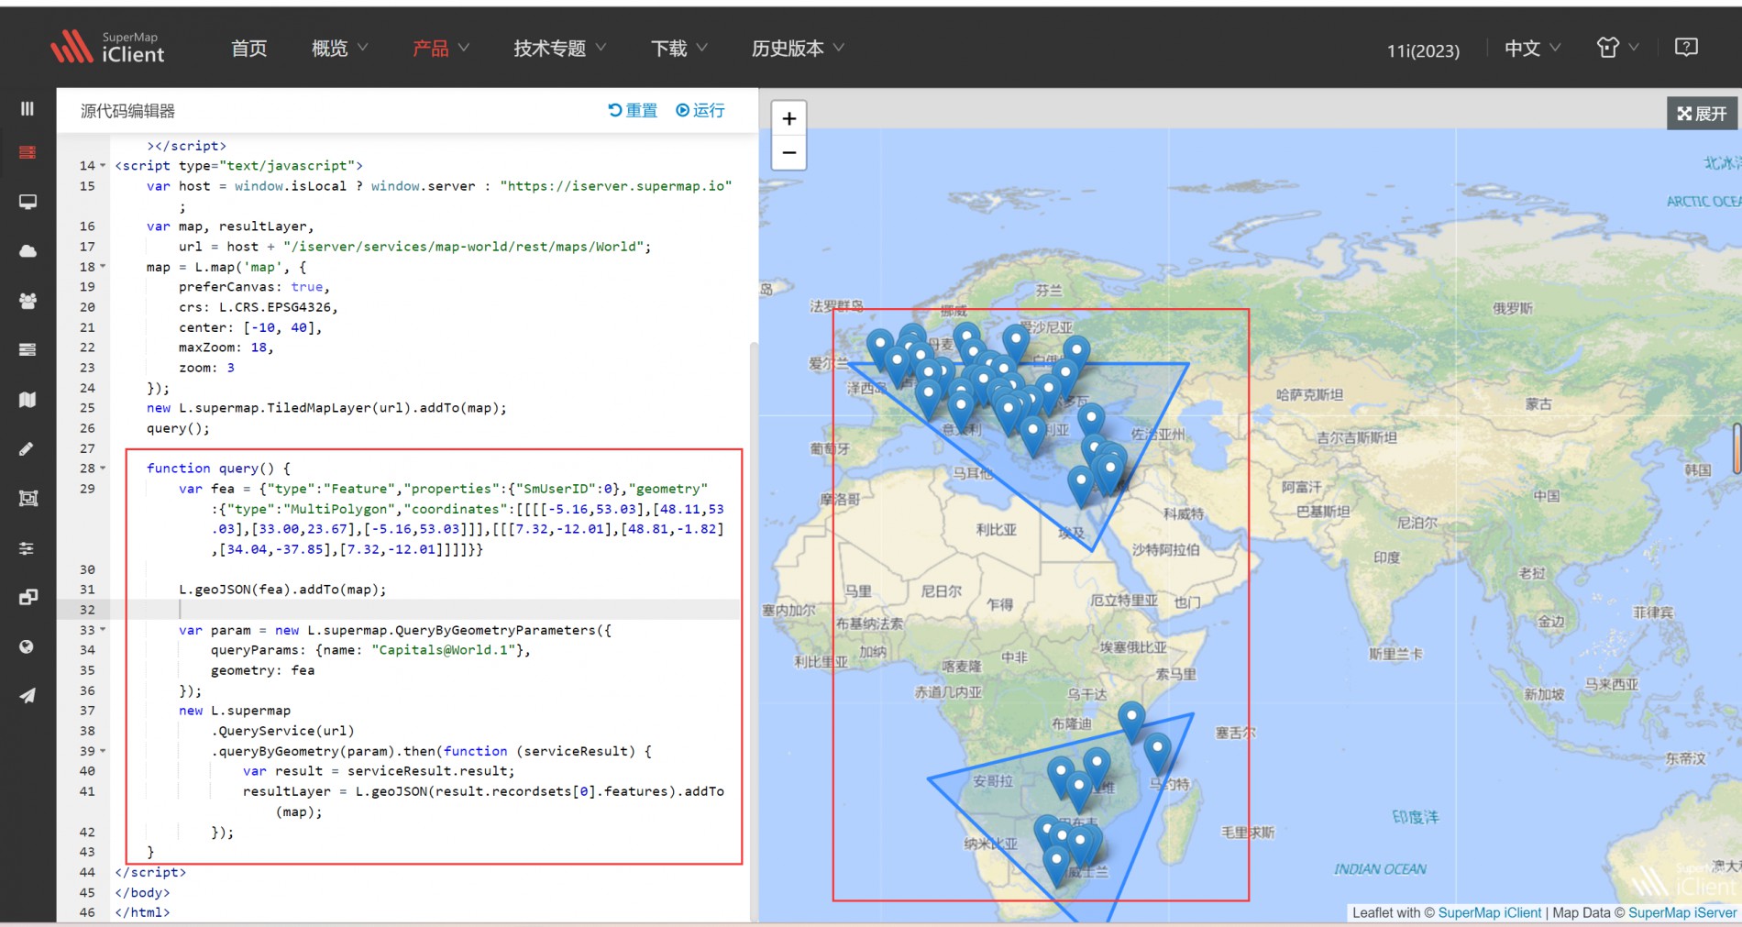The image size is (1742, 927).
Task: Click the bounding-box shape icon in sidebar
Action: 28,498
